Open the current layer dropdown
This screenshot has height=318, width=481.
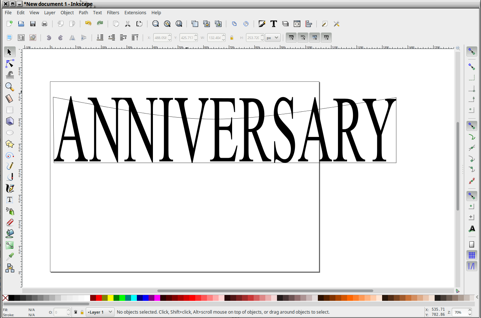(100, 312)
